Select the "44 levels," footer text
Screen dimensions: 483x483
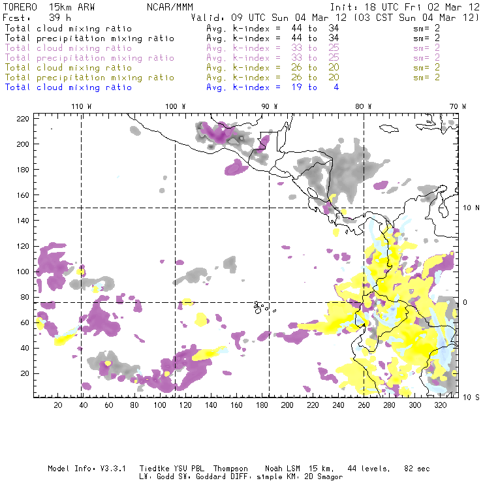click(x=369, y=469)
